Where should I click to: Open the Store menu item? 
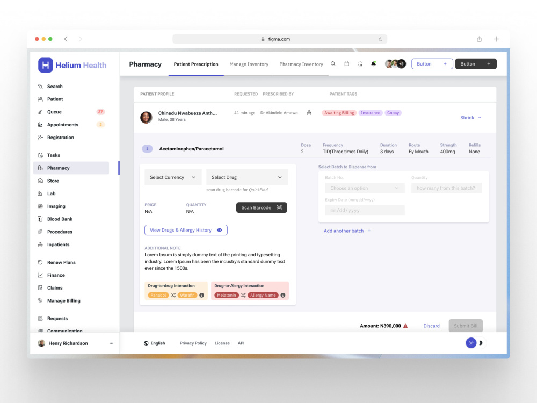(71, 181)
